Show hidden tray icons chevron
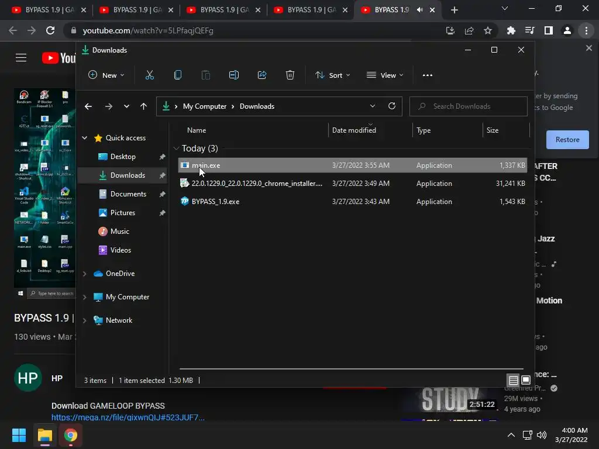599x449 pixels. 511,435
